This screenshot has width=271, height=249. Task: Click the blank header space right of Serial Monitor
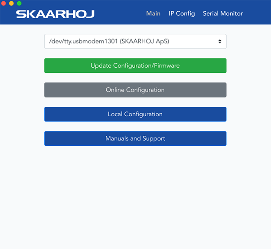pyautogui.click(x=258, y=13)
